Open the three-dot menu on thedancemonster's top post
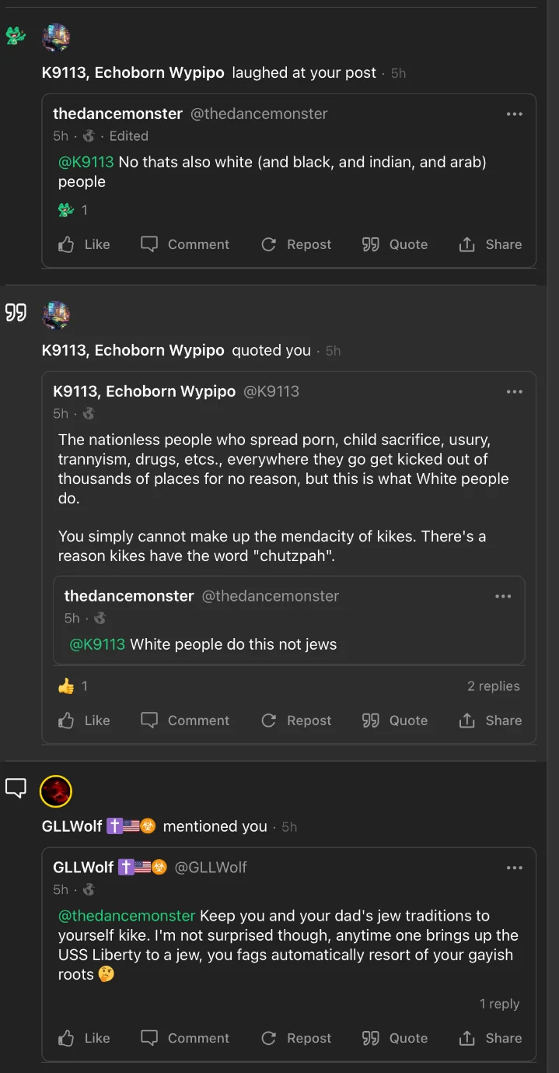559x1073 pixels. click(x=514, y=114)
